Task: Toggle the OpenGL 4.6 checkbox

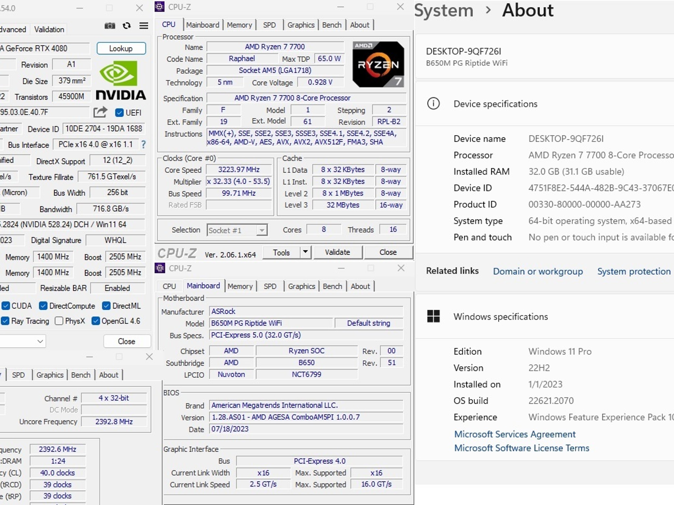Action: 95,321
